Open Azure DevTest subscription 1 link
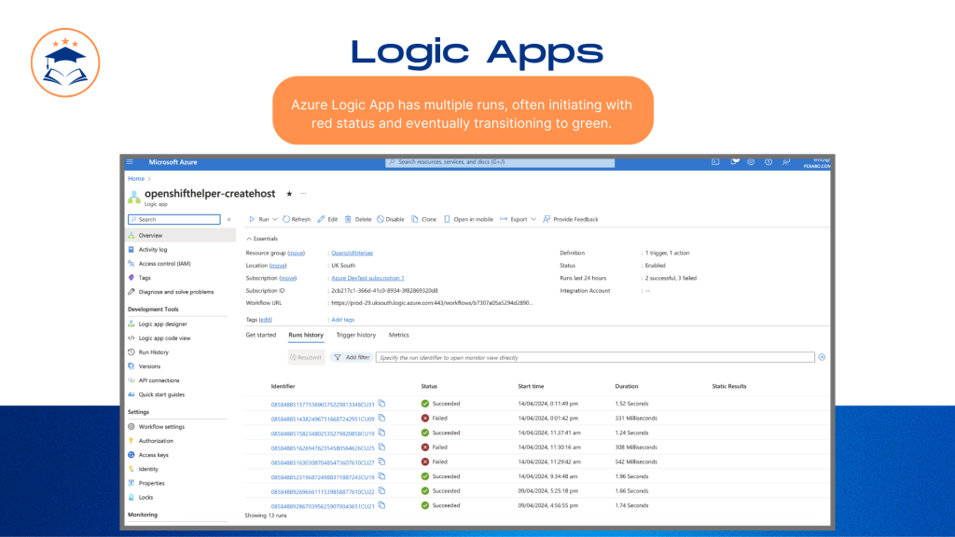Image resolution: width=955 pixels, height=537 pixels. (x=367, y=278)
